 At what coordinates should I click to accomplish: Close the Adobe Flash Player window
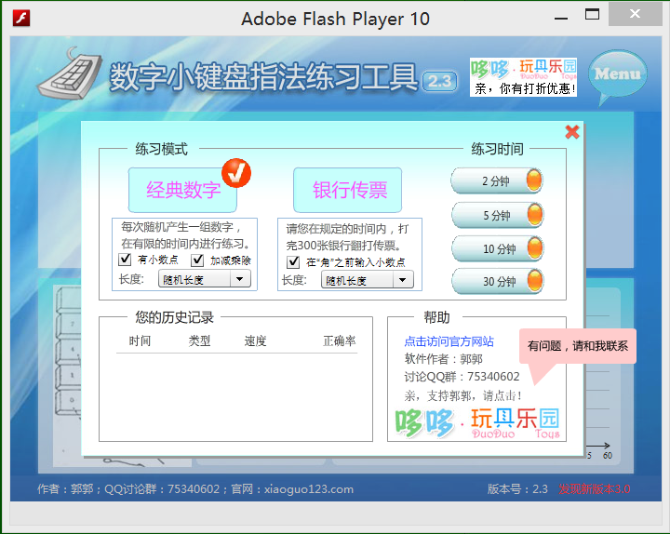click(636, 14)
